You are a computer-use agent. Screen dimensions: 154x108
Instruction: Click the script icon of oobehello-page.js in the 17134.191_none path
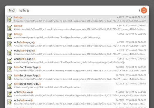(10, 52)
